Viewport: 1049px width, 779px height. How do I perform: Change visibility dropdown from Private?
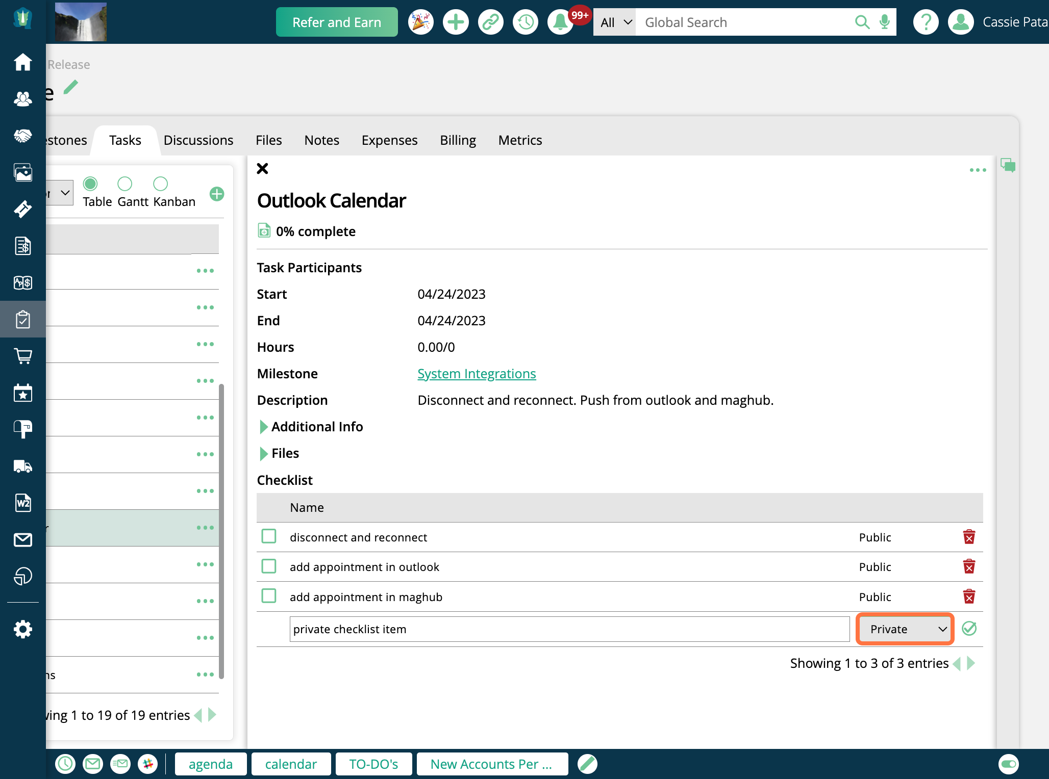pos(905,629)
